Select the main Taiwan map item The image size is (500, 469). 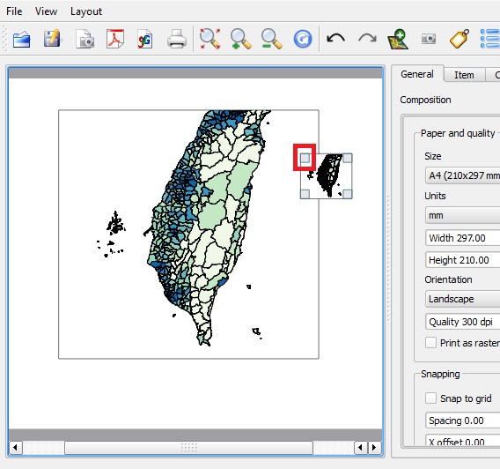(x=188, y=234)
